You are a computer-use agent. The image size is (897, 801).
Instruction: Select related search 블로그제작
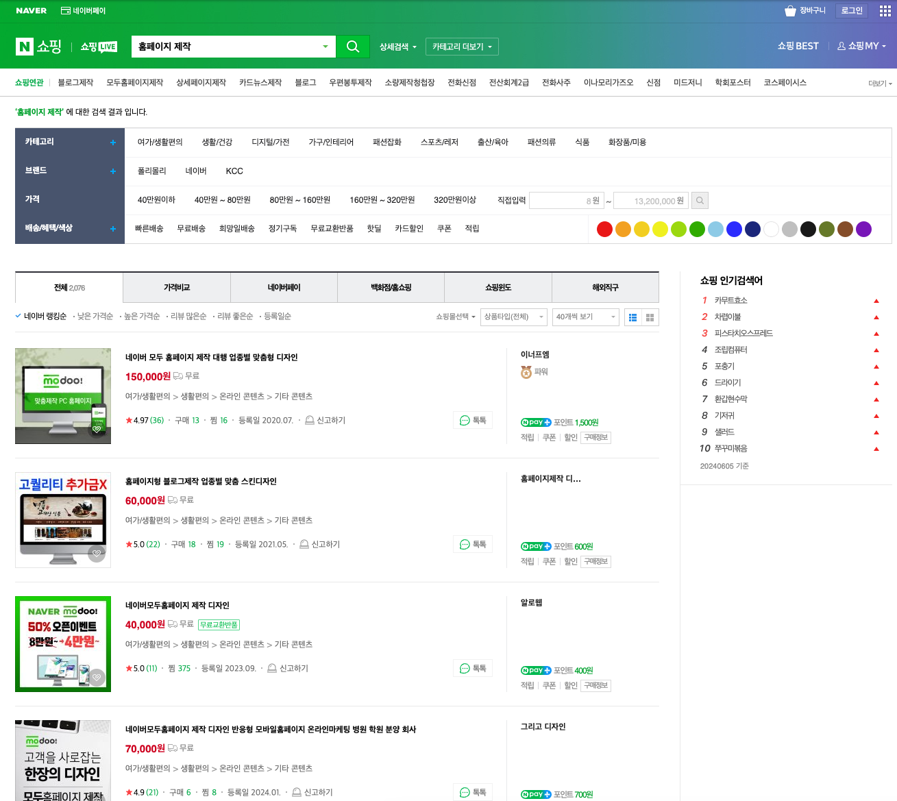click(x=75, y=83)
